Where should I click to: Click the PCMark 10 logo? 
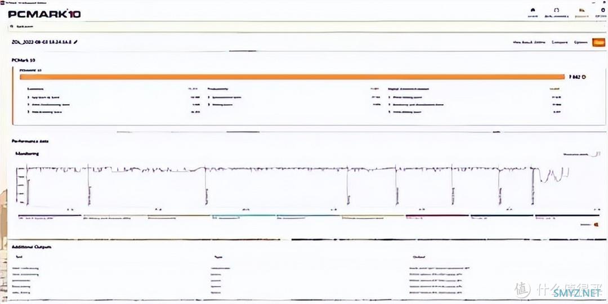pyautogui.click(x=44, y=14)
